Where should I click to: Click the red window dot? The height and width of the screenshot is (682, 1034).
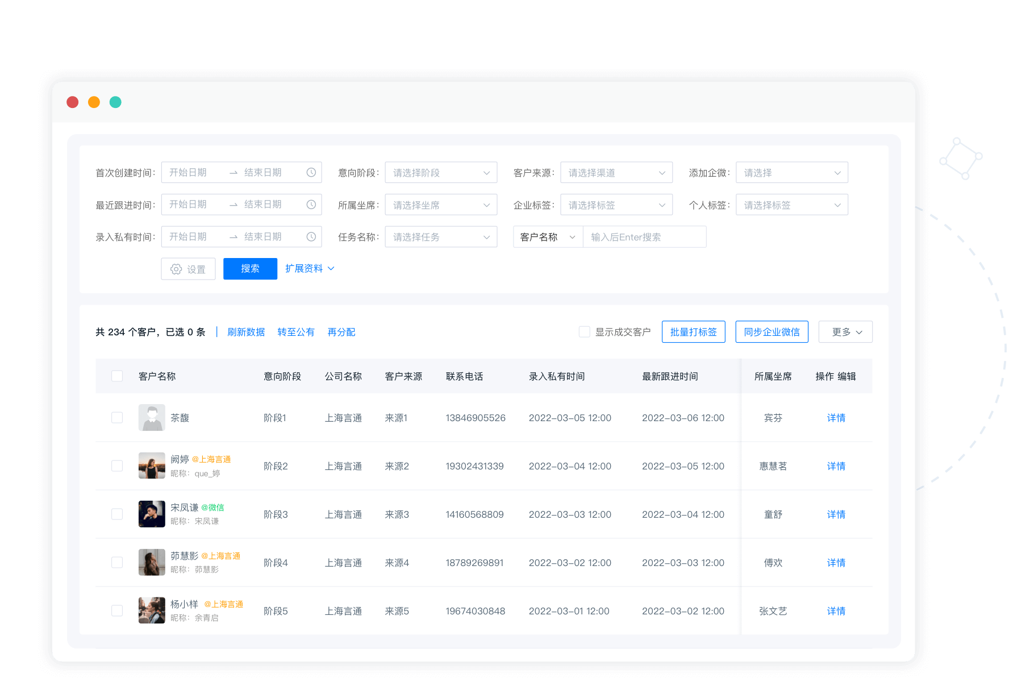click(x=73, y=102)
